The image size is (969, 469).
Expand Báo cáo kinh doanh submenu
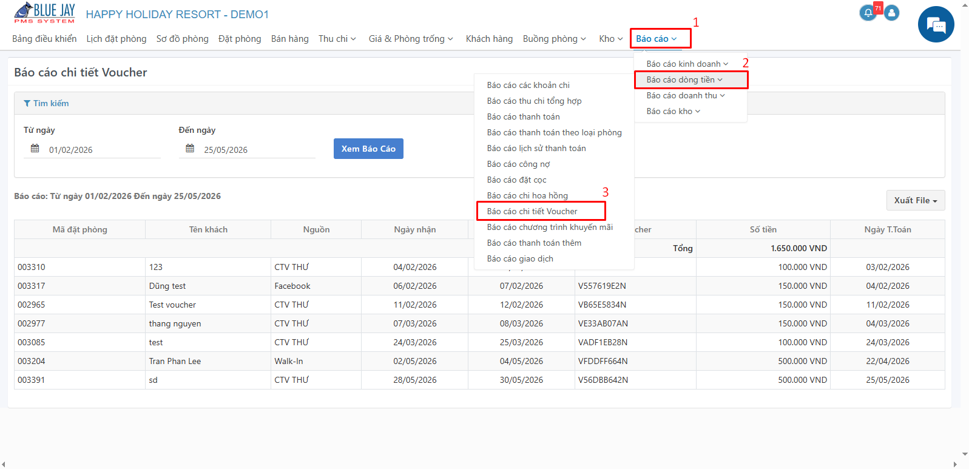[687, 64]
